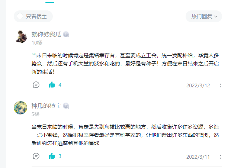Click the 2022/3/11 date stamp
The width and height of the screenshot is (228, 168).
tap(198, 157)
